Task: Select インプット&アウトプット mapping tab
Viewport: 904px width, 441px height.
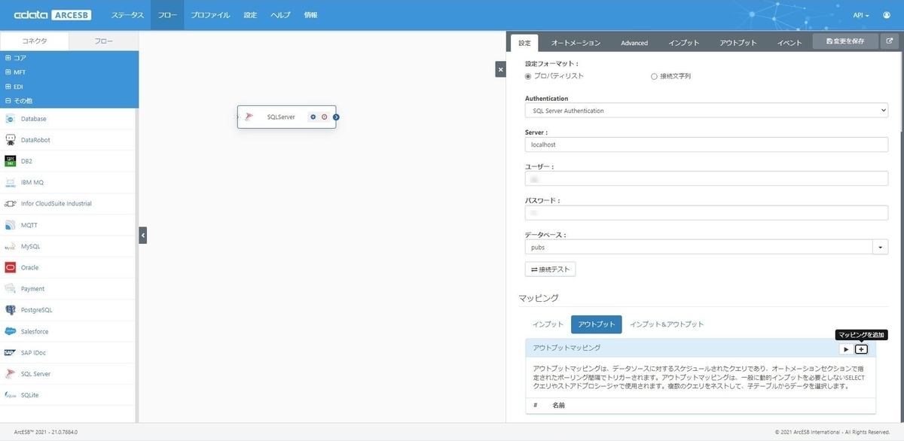Action: click(667, 324)
